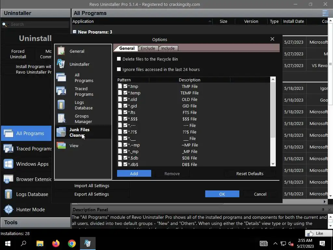Click Export All Settings
333x250 pixels.
point(92,194)
